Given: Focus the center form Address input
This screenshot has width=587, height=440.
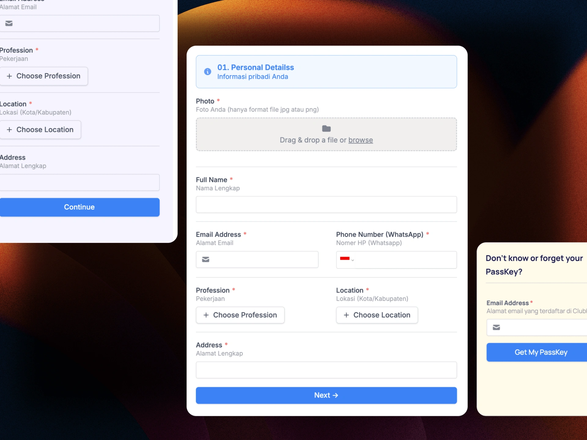Looking at the screenshot, I should point(326,370).
